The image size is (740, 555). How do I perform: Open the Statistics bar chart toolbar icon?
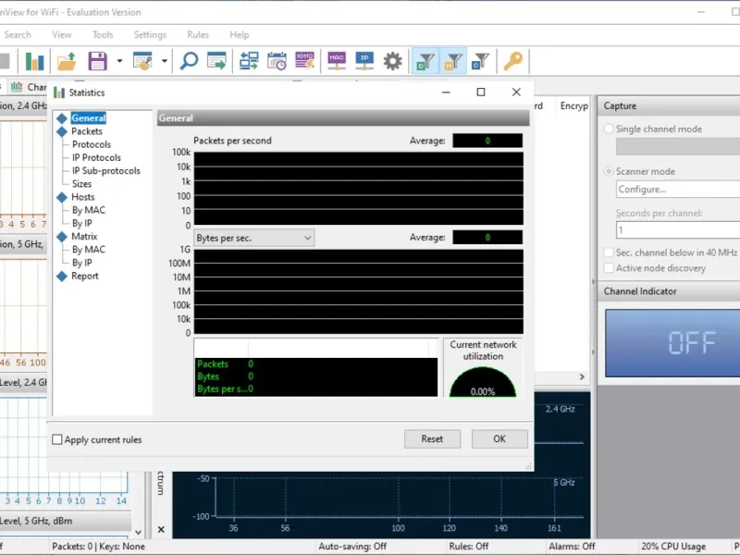click(x=35, y=62)
